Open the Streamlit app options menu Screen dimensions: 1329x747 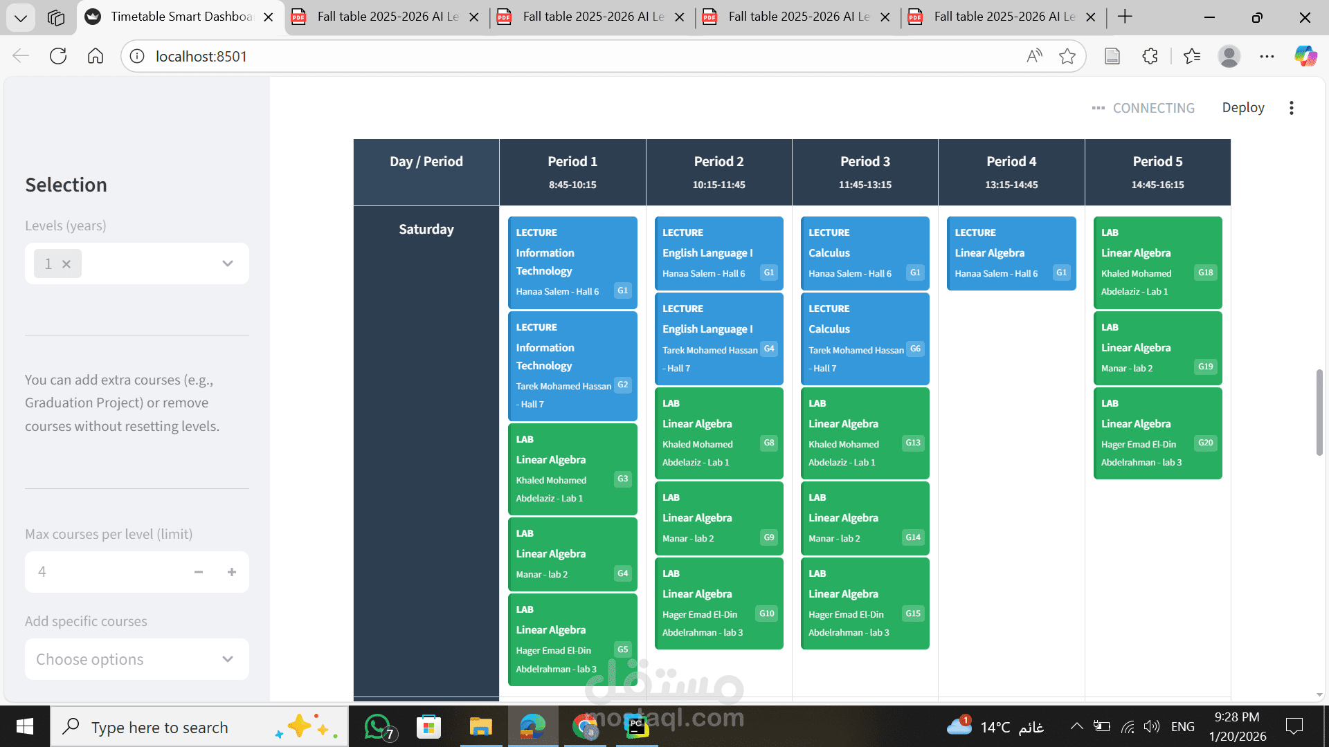click(1291, 107)
